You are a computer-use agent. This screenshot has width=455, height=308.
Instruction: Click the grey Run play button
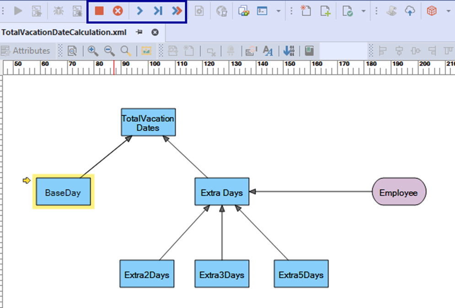click(18, 11)
